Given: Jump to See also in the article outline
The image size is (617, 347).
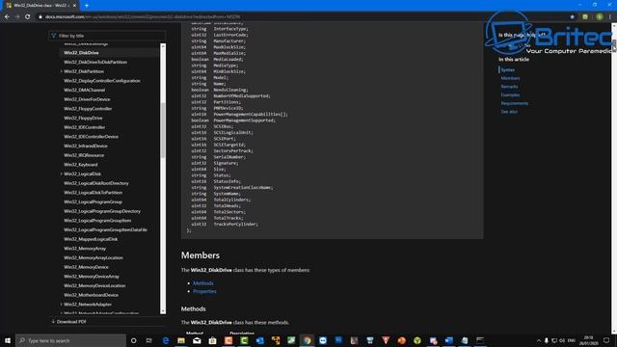Looking at the screenshot, I should pyautogui.click(x=509, y=112).
